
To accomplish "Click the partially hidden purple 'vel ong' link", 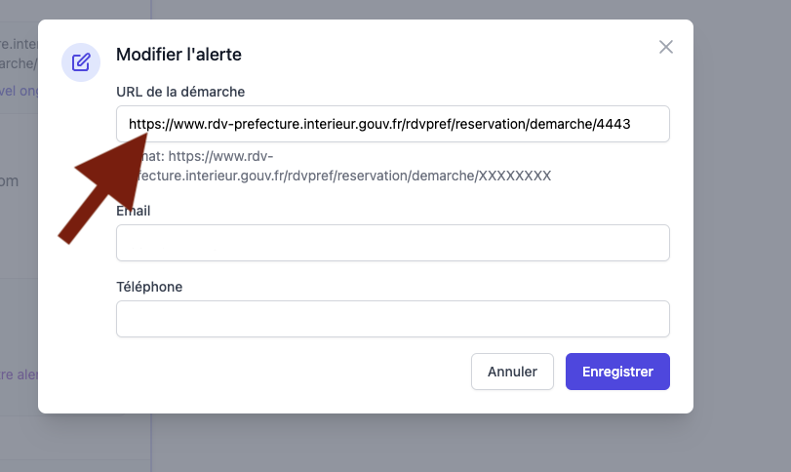I will [20, 91].
